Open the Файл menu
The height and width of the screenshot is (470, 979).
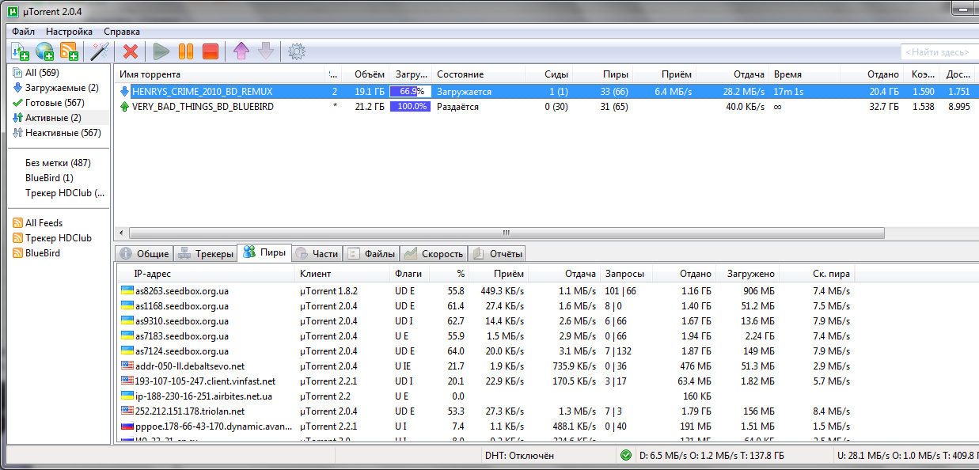tap(23, 32)
